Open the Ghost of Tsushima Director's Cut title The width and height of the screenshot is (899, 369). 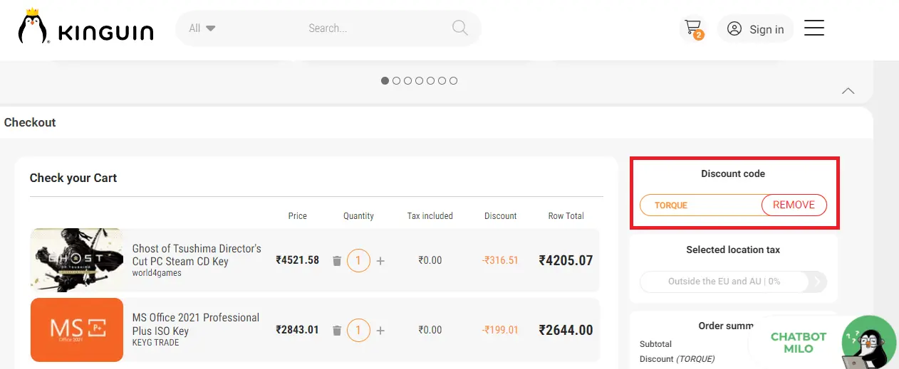[197, 255]
